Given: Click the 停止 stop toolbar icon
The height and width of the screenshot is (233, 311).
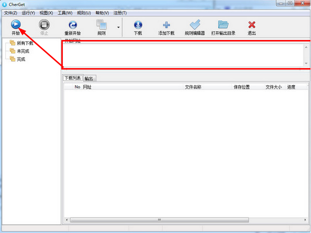Looking at the screenshot, I should [x=44, y=24].
